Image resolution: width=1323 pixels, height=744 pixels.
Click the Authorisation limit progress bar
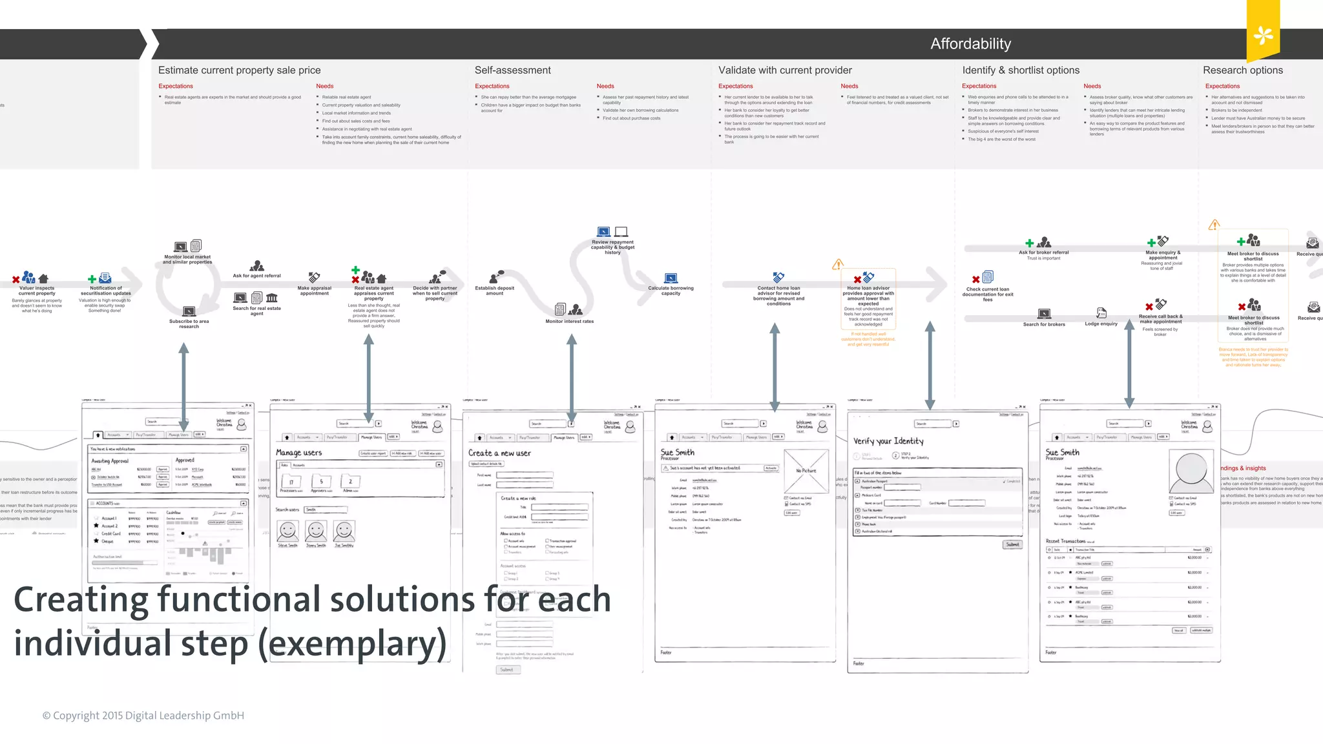(x=125, y=563)
